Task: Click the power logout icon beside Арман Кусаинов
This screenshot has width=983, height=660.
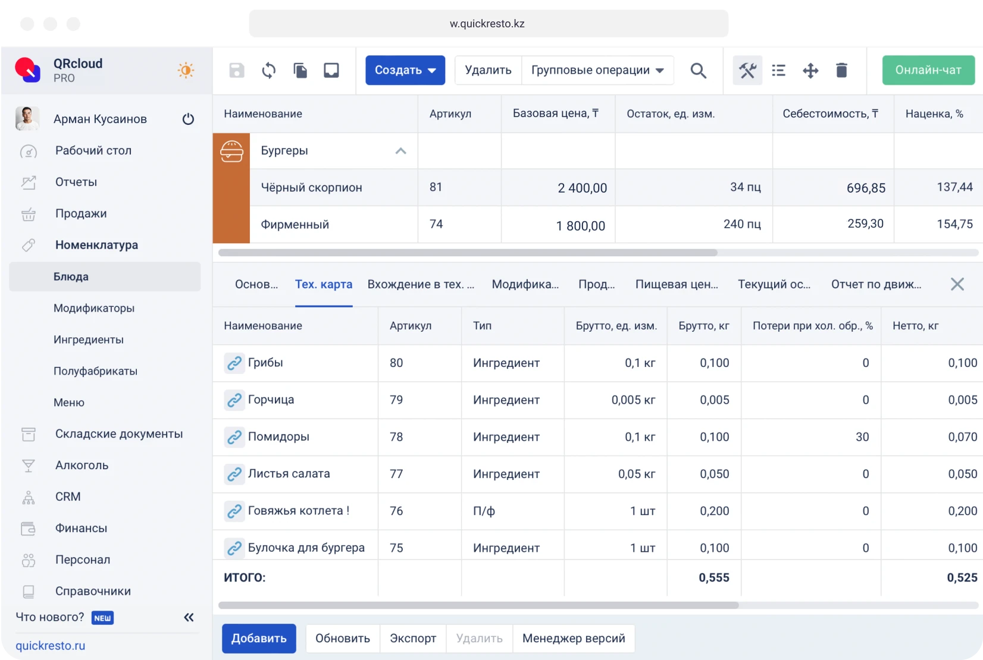Action: [189, 119]
